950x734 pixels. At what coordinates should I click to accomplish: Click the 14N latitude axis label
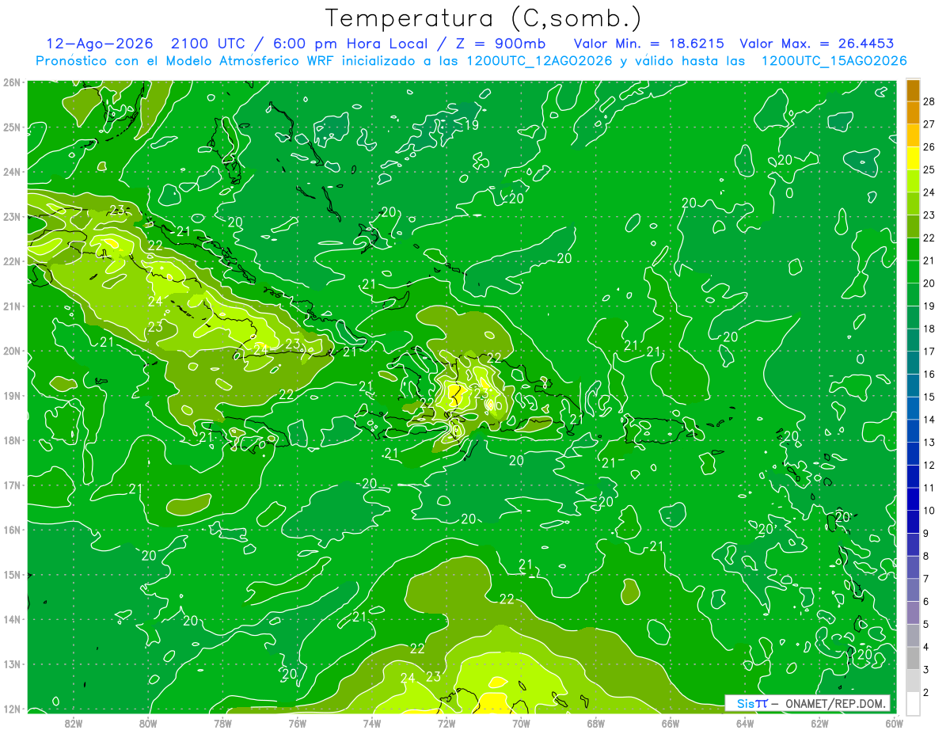[11, 619]
